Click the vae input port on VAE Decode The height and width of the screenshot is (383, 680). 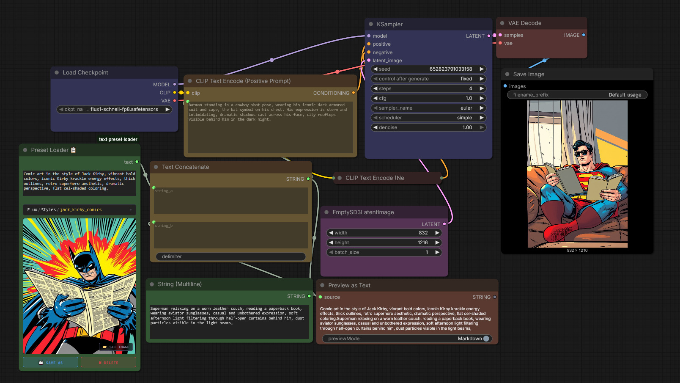[x=500, y=43]
